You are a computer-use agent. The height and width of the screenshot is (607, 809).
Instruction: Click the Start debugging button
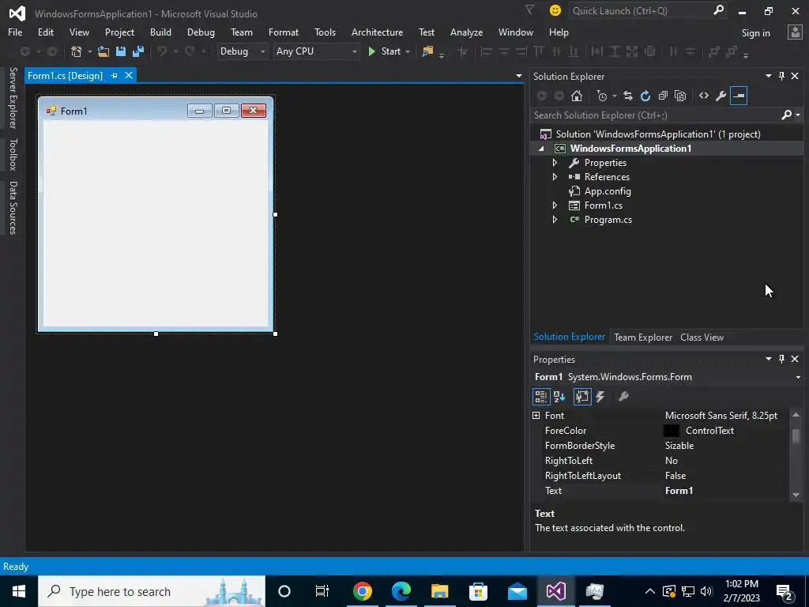point(385,51)
